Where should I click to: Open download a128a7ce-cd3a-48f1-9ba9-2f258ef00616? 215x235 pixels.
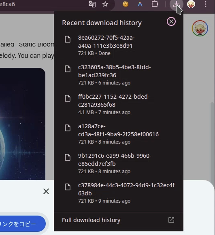[x=119, y=134]
